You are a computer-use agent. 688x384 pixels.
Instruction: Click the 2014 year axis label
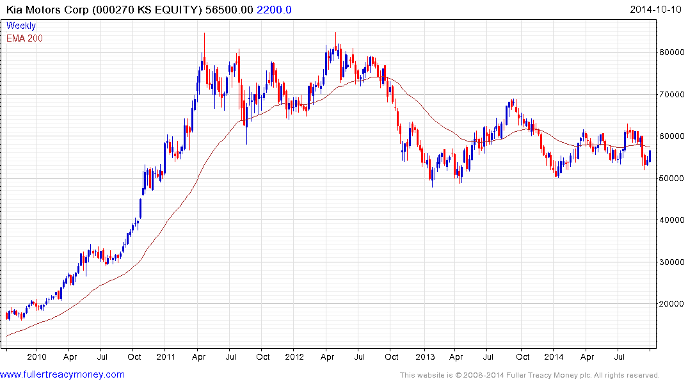click(554, 356)
